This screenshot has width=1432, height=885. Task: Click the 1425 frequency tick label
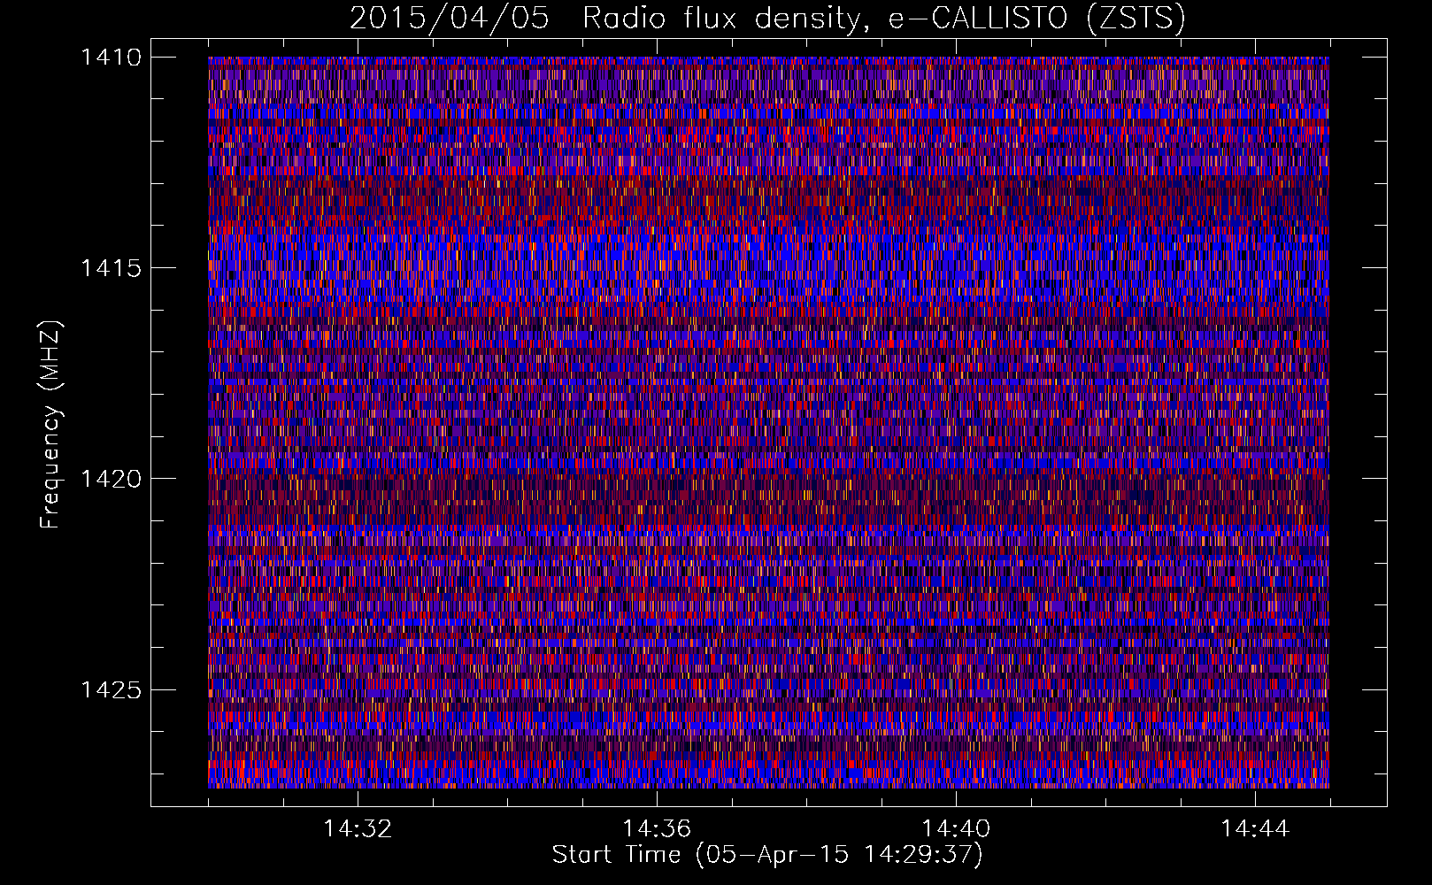pyautogui.click(x=111, y=689)
